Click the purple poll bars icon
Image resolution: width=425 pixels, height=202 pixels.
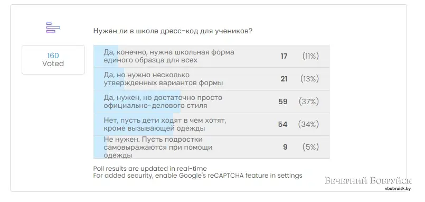click(53, 27)
